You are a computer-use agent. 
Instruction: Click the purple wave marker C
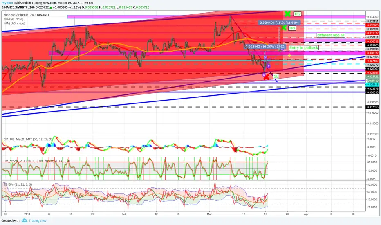point(269,66)
